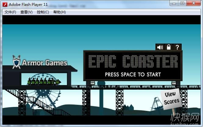Maximize the Adobe Flash Player window

coord(182,3)
